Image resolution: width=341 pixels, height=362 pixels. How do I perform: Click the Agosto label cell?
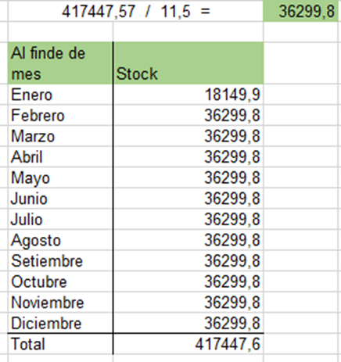pyautogui.click(x=60, y=240)
